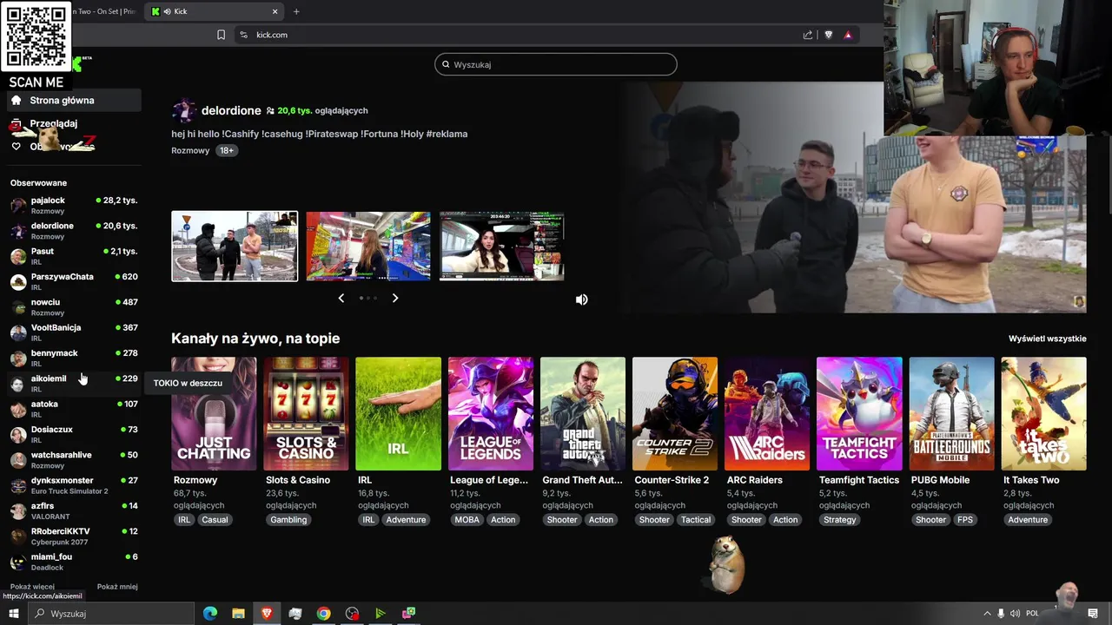Open delordione channel avatar in featured header
1112x625 pixels.
pyautogui.click(x=183, y=110)
